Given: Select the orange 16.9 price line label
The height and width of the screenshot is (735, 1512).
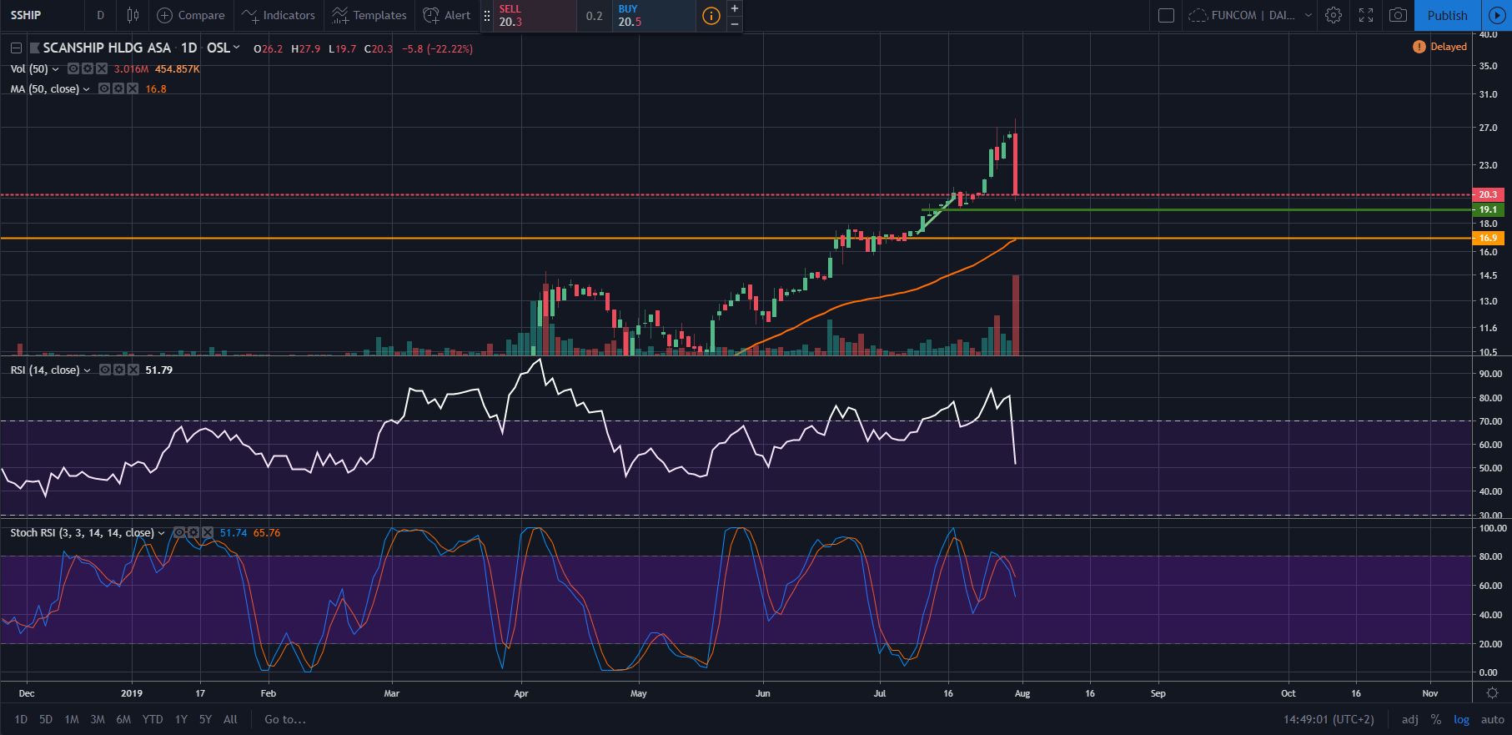Looking at the screenshot, I should (1489, 238).
